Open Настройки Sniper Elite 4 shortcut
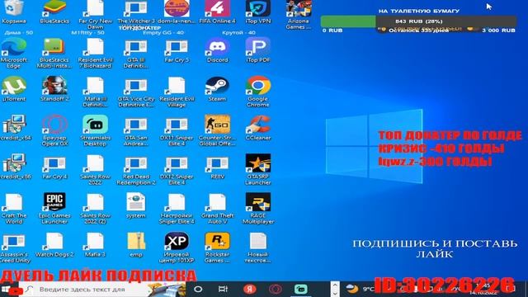The height and width of the screenshot is (297, 528). (x=177, y=209)
